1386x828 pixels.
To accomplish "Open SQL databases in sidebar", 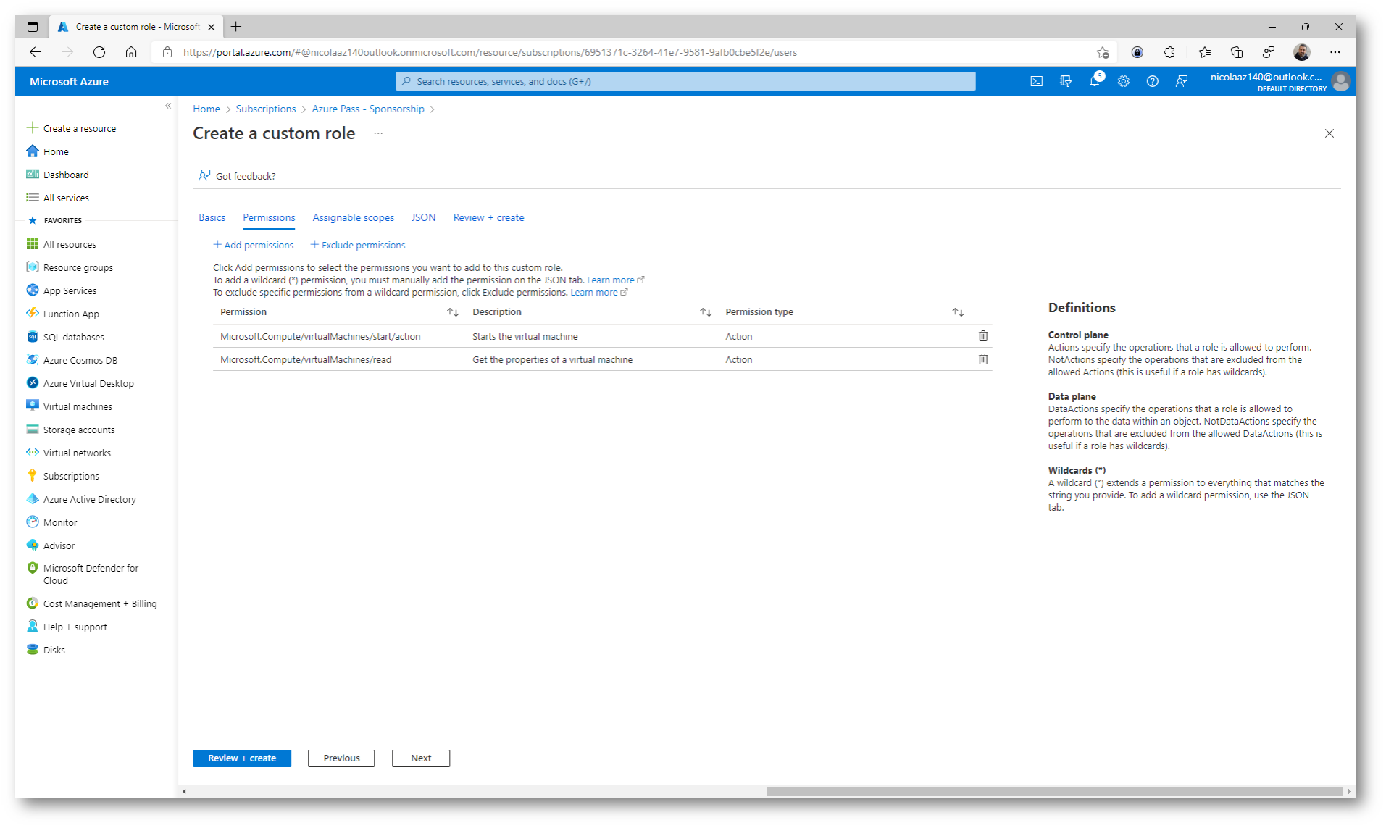I will pyautogui.click(x=65, y=337).
